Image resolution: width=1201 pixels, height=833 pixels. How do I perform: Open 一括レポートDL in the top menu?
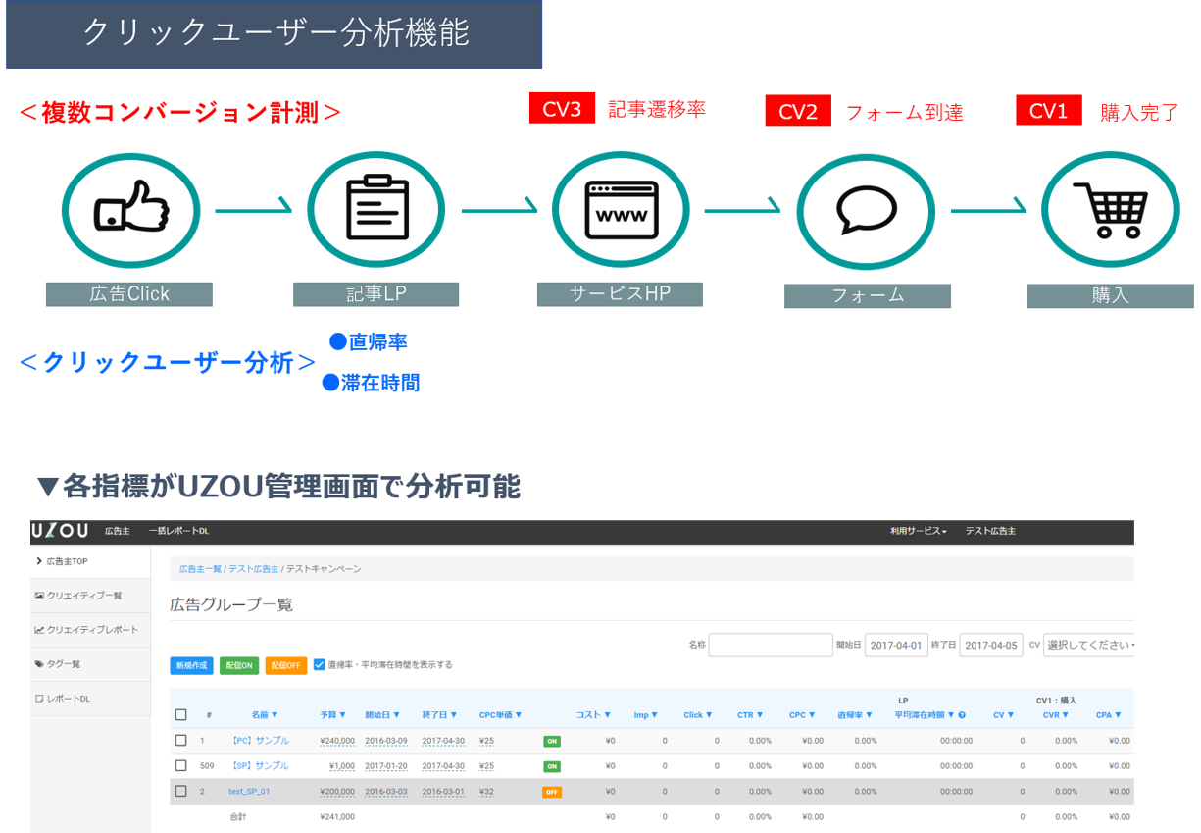coord(179,531)
